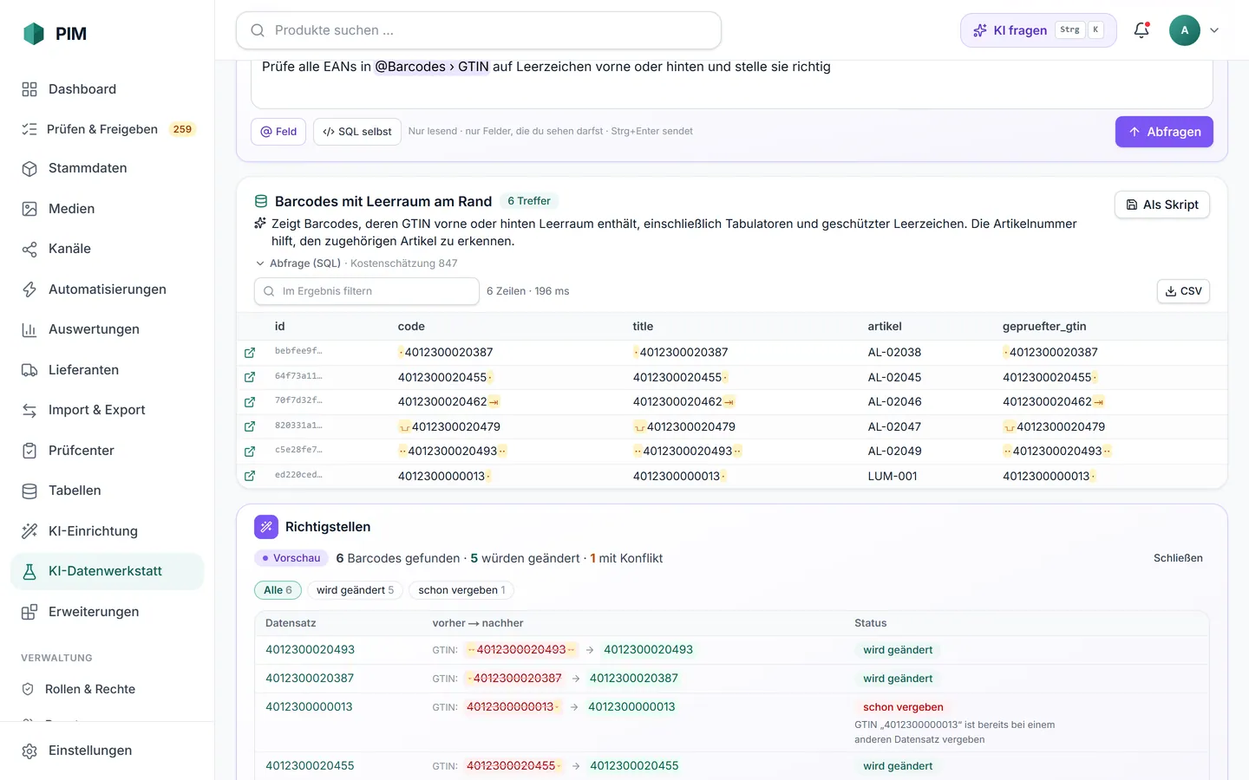This screenshot has width=1249, height=780.
Task: Open KI-Datenwerkstatt flask icon in sidebar
Action: click(x=29, y=571)
